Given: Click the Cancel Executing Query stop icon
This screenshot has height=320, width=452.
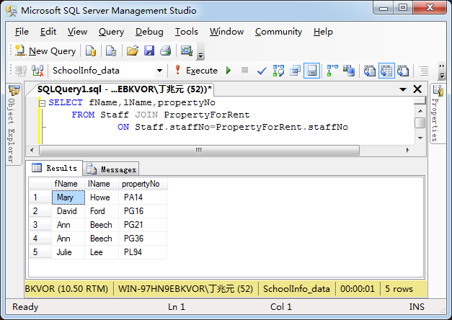Looking at the screenshot, I should 244,70.
